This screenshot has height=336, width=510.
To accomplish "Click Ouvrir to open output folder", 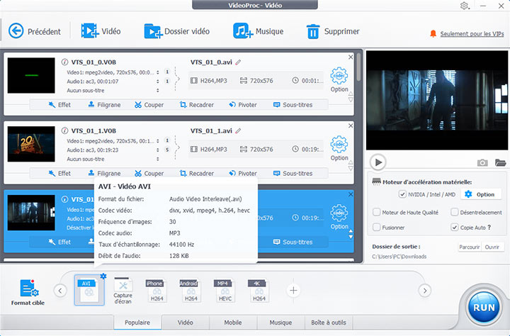I will pyautogui.click(x=492, y=247).
